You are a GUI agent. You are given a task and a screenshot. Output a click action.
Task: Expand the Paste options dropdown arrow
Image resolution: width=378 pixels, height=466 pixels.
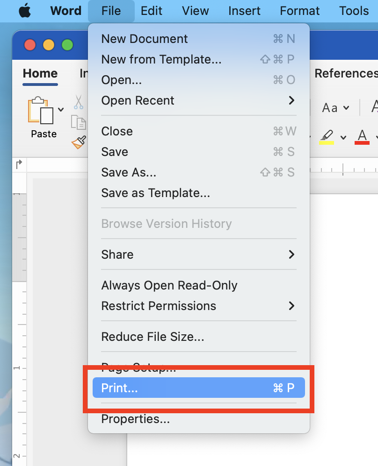(61, 109)
